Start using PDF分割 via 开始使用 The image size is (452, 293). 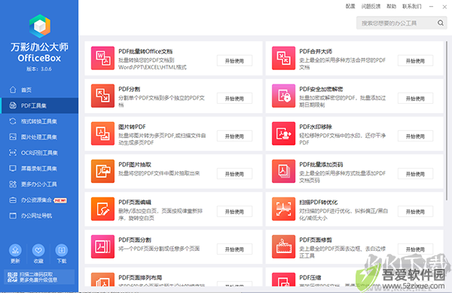(x=234, y=99)
